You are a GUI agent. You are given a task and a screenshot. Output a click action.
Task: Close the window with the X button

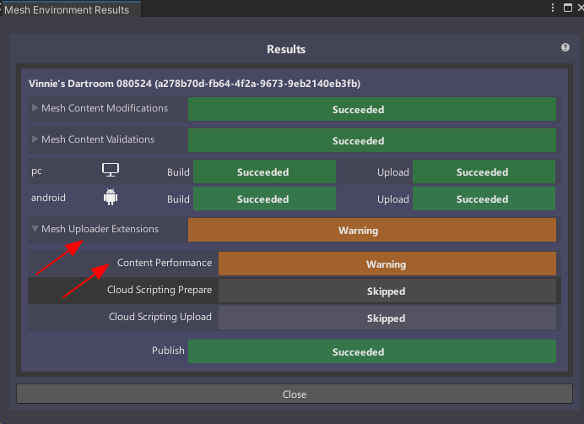coord(581,8)
